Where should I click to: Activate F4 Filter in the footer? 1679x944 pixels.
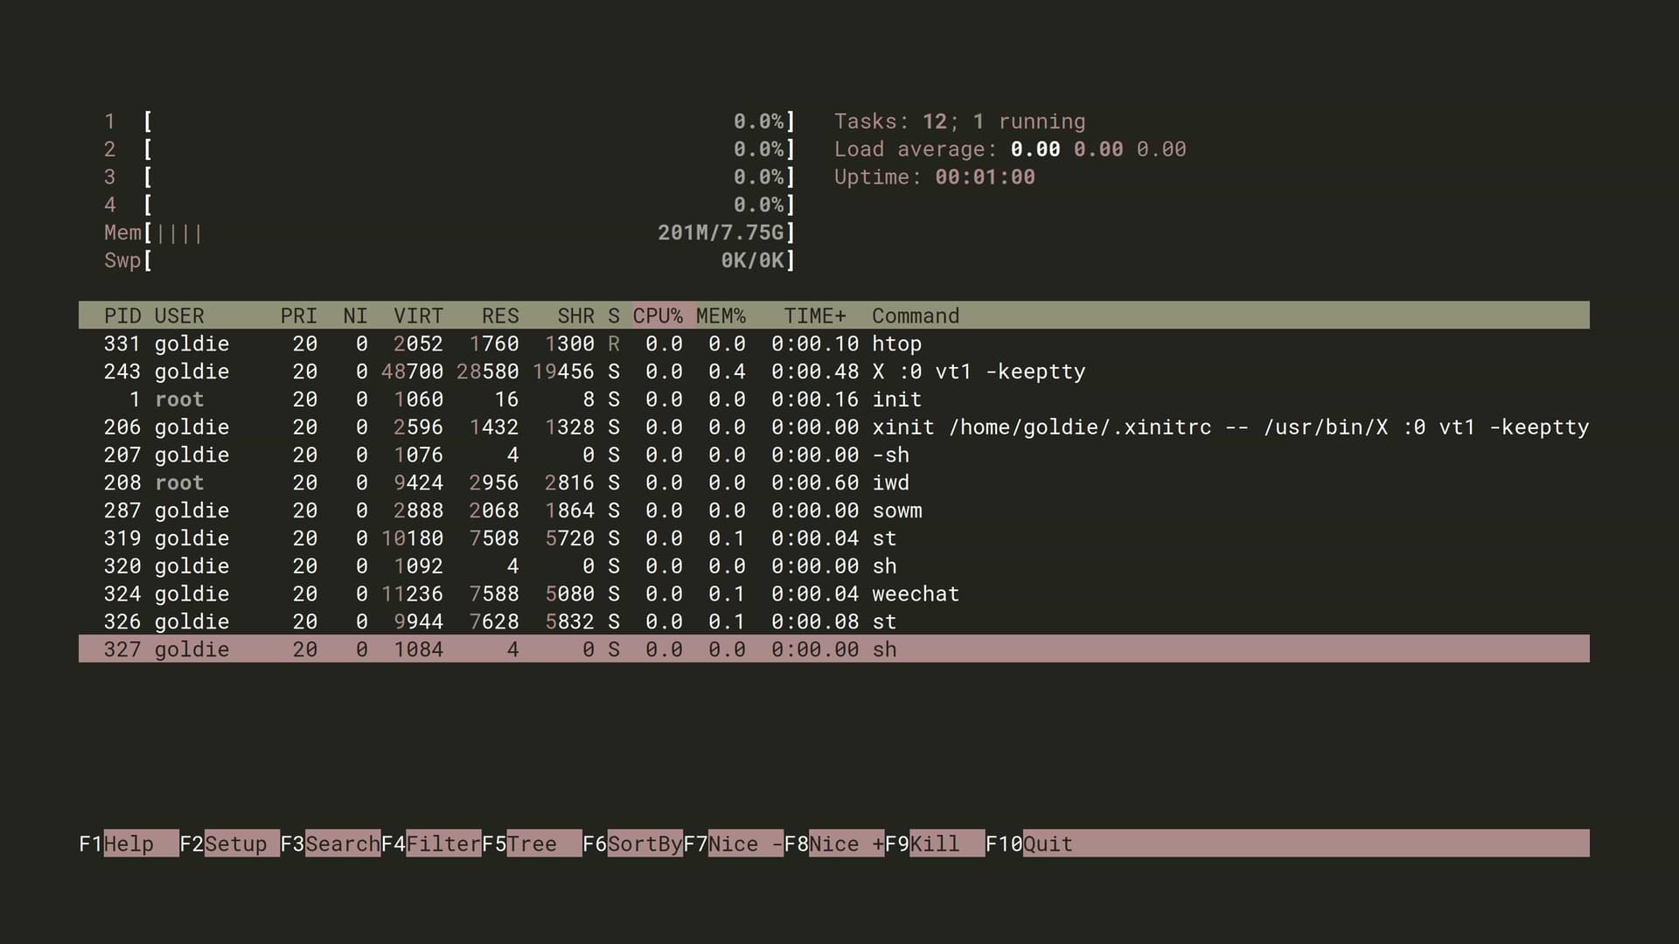point(431,843)
